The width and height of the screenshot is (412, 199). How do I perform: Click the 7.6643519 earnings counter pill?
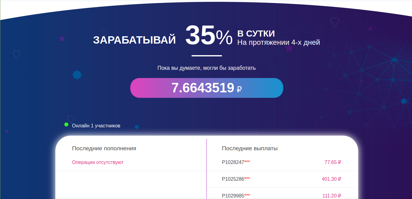pos(206,88)
